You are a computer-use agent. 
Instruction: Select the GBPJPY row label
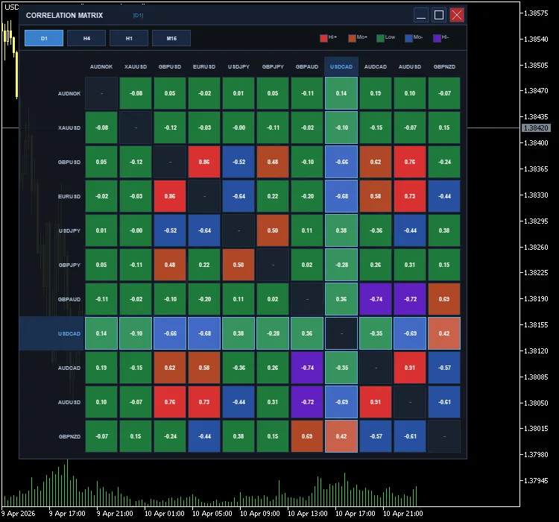coord(69,265)
